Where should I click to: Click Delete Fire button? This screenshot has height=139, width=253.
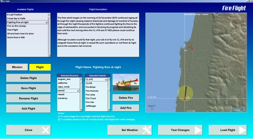[126, 98]
